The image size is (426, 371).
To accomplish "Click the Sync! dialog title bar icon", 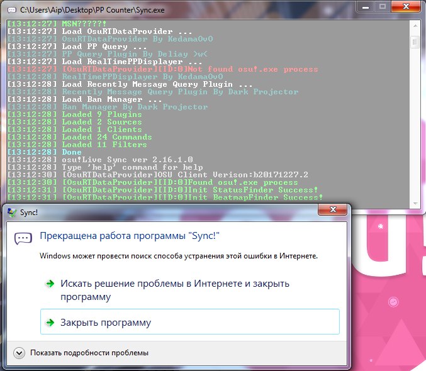I will coord(12,213).
